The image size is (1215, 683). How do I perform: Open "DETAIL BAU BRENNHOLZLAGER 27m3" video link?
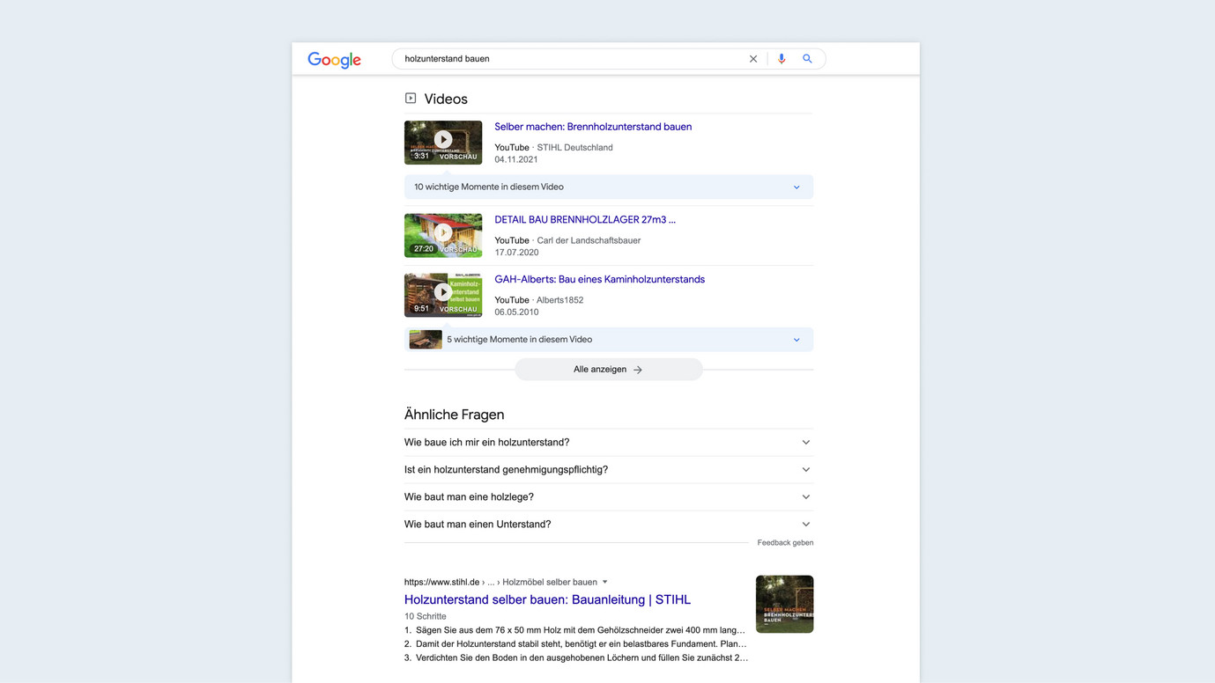(585, 220)
